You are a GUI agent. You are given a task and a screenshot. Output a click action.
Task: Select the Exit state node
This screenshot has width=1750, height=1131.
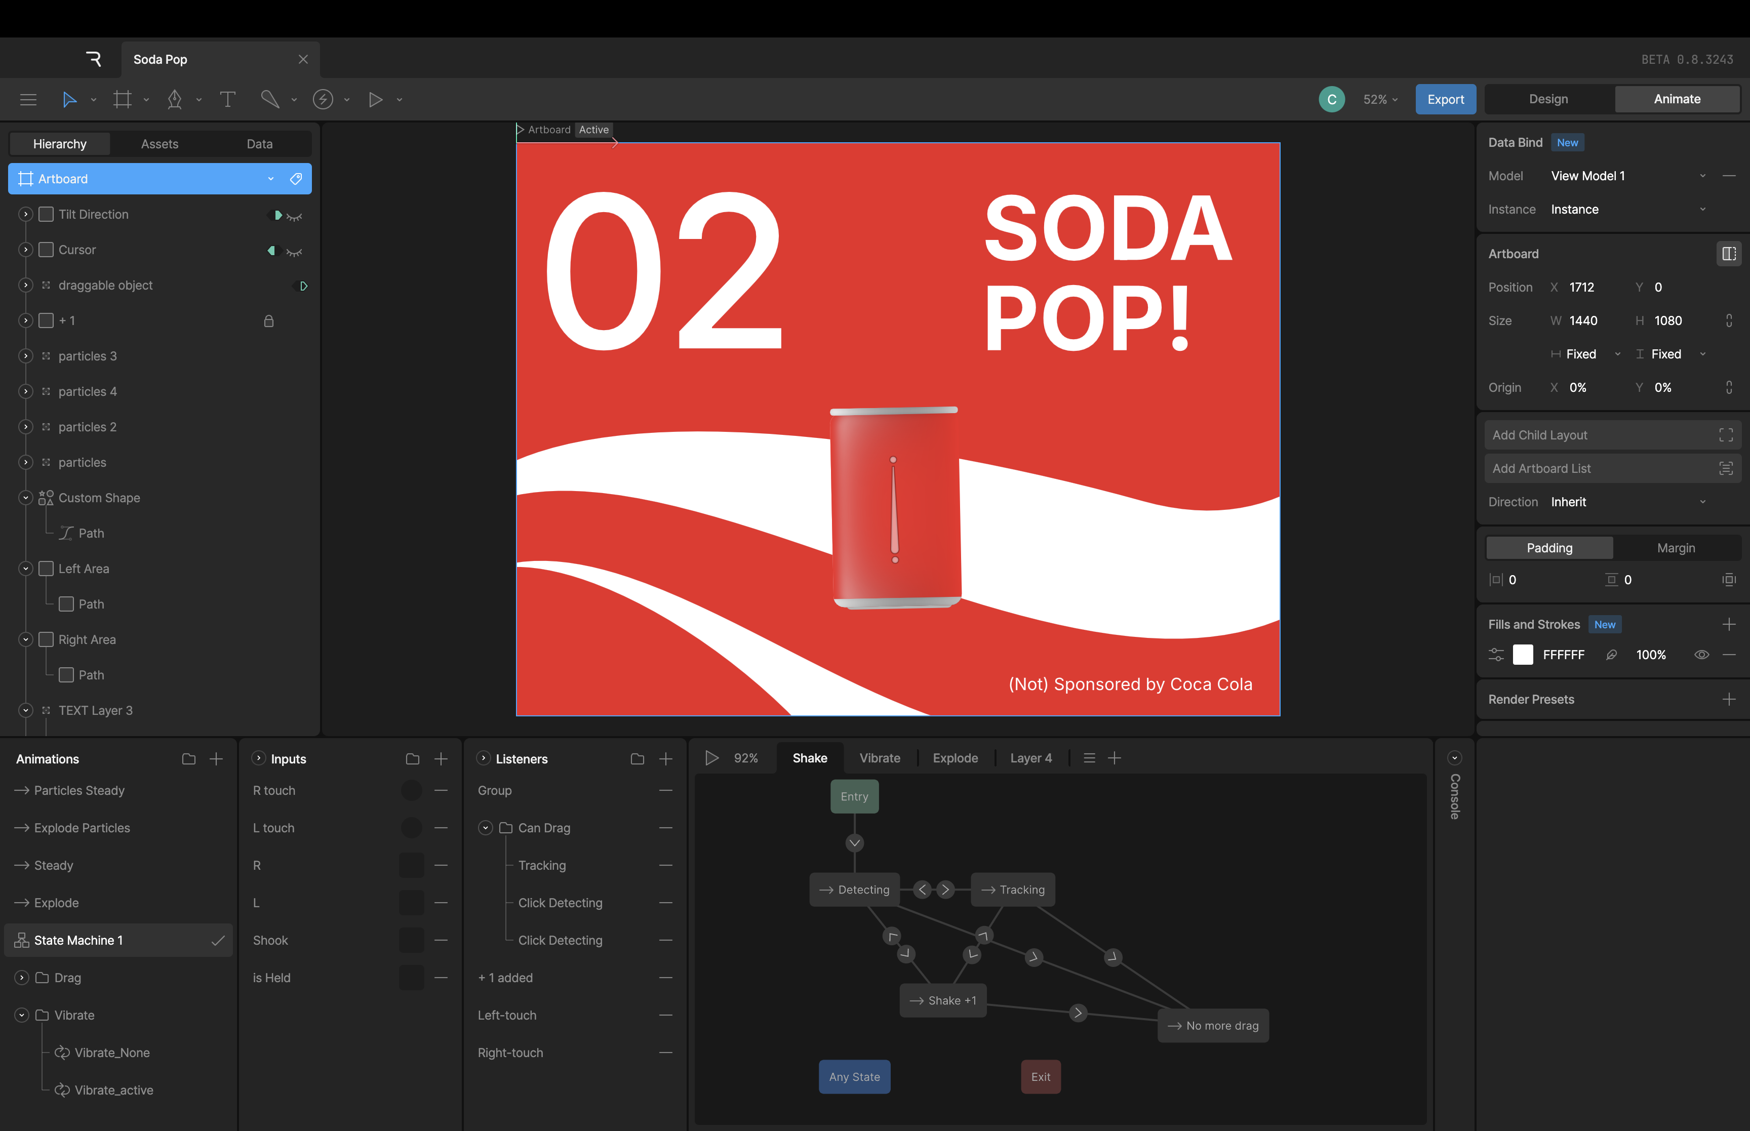1041,1077
